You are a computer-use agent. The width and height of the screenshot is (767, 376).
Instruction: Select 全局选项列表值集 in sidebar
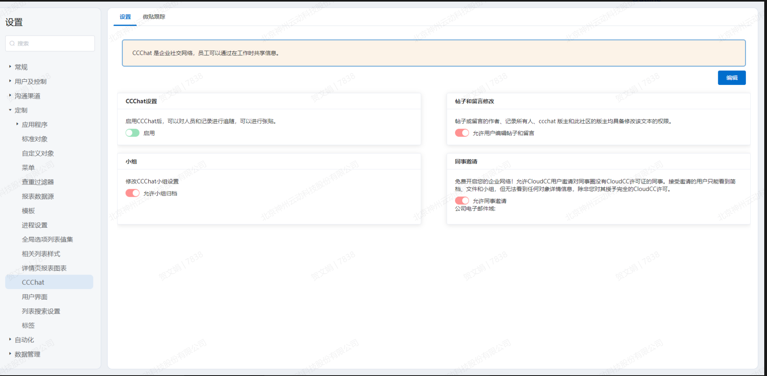pyautogui.click(x=47, y=239)
